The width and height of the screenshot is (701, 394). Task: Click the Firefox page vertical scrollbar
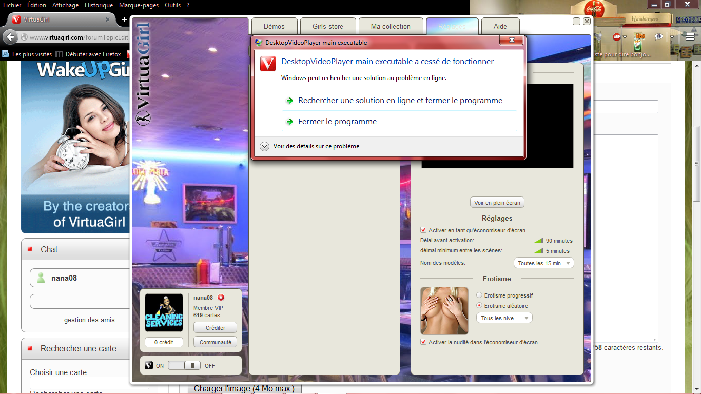(x=696, y=164)
